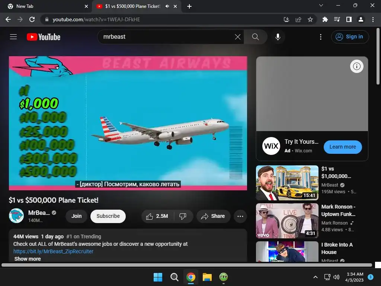Click the Sign in button

coord(350,37)
